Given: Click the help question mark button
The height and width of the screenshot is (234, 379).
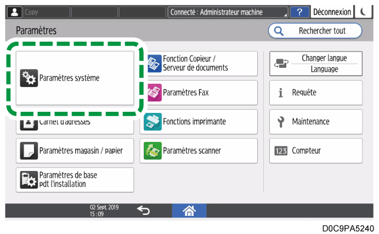Looking at the screenshot, I should (299, 12).
